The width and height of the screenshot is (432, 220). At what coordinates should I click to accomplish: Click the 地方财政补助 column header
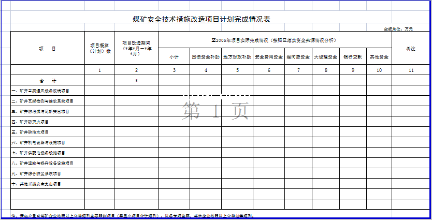tap(237, 56)
